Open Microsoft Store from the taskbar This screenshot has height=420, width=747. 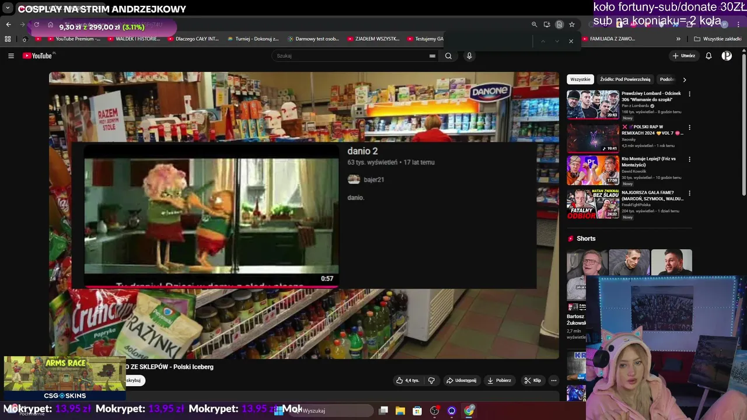417,411
